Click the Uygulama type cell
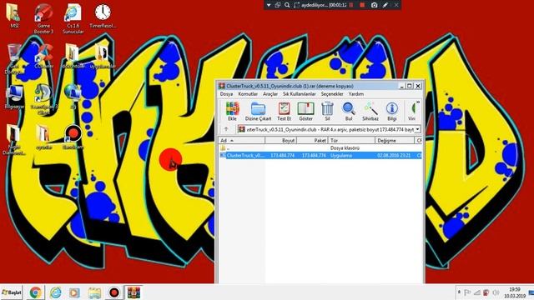Viewport: 534px width, 300px height. coord(341,156)
